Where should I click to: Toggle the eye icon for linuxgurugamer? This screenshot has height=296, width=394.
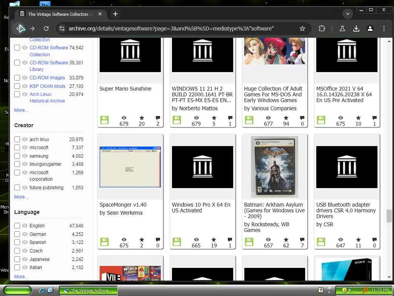25,164
